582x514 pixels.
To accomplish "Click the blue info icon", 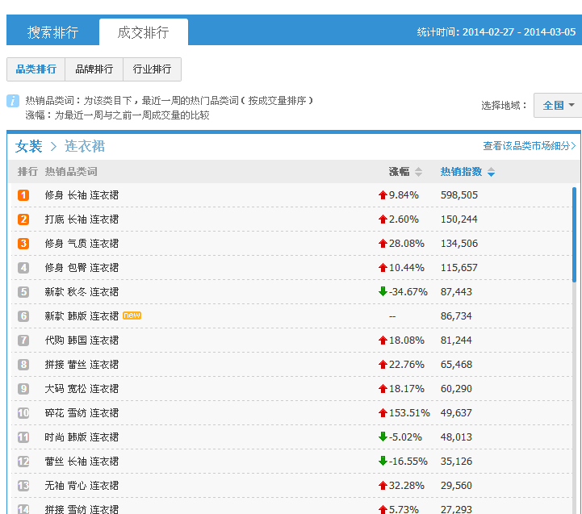I will point(13,101).
